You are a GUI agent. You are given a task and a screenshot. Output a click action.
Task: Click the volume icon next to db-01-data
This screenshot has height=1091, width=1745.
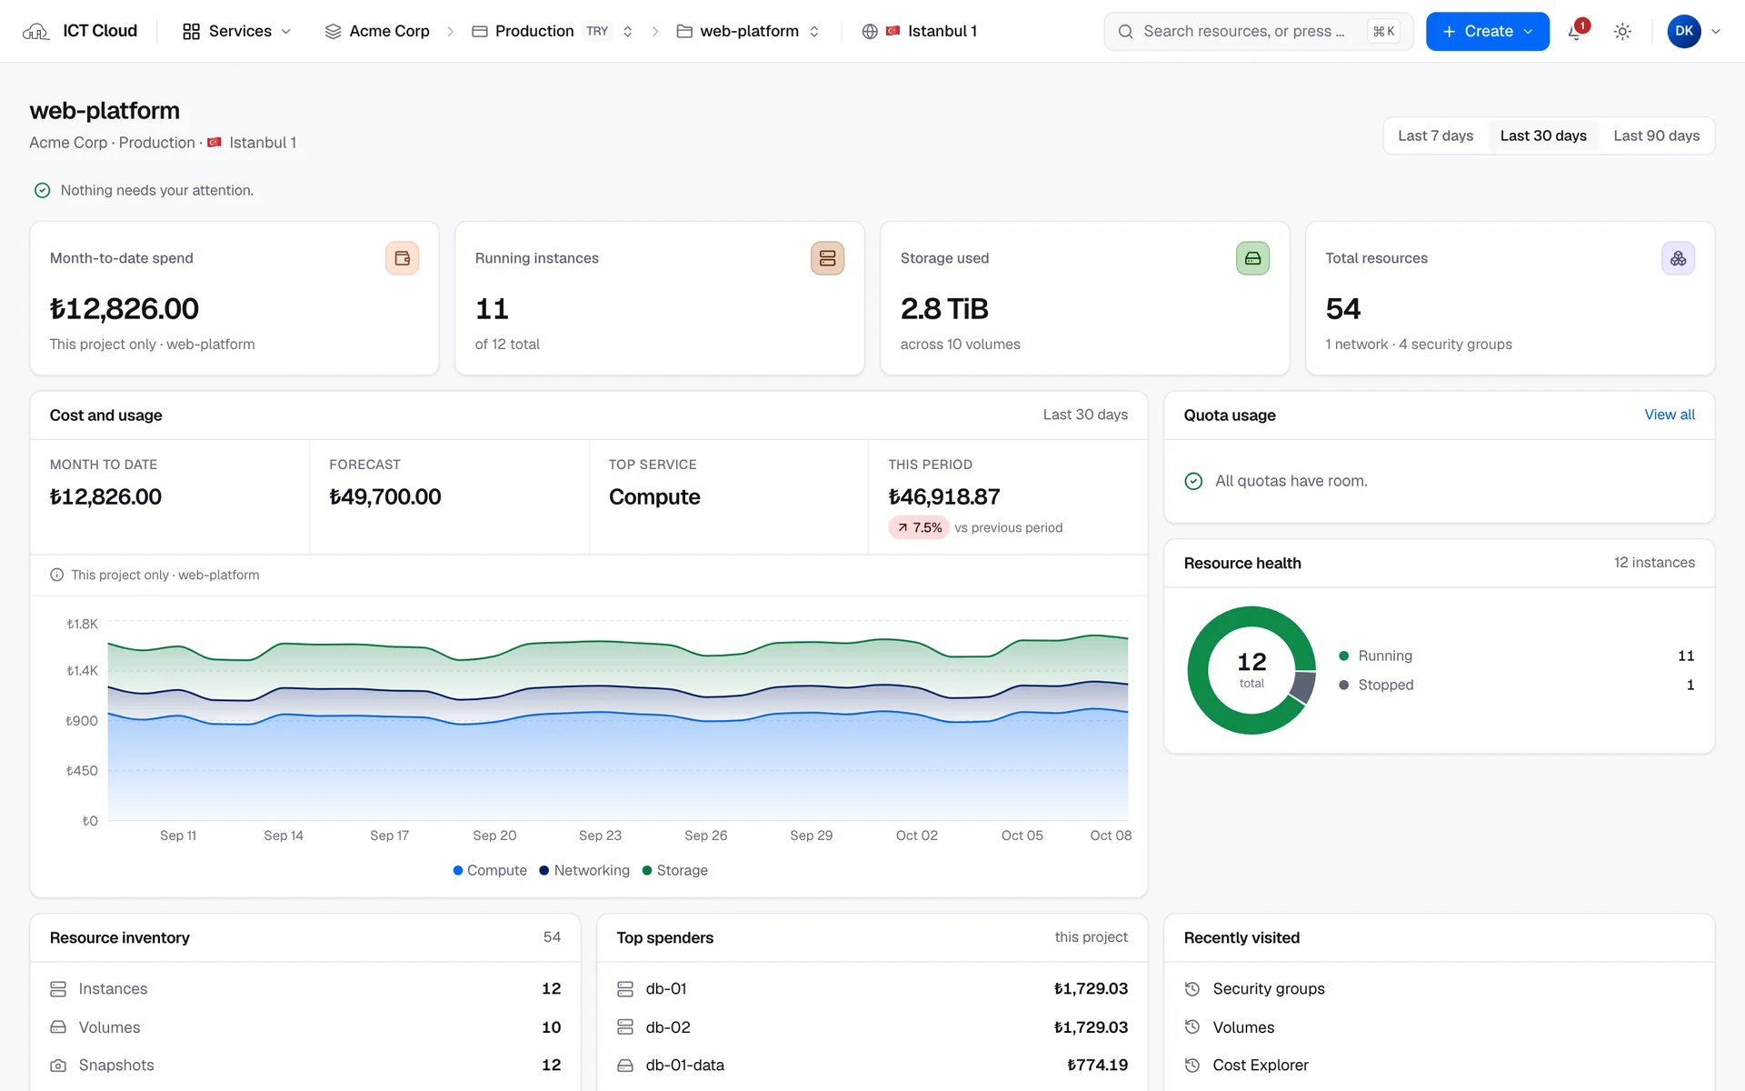[x=625, y=1066]
